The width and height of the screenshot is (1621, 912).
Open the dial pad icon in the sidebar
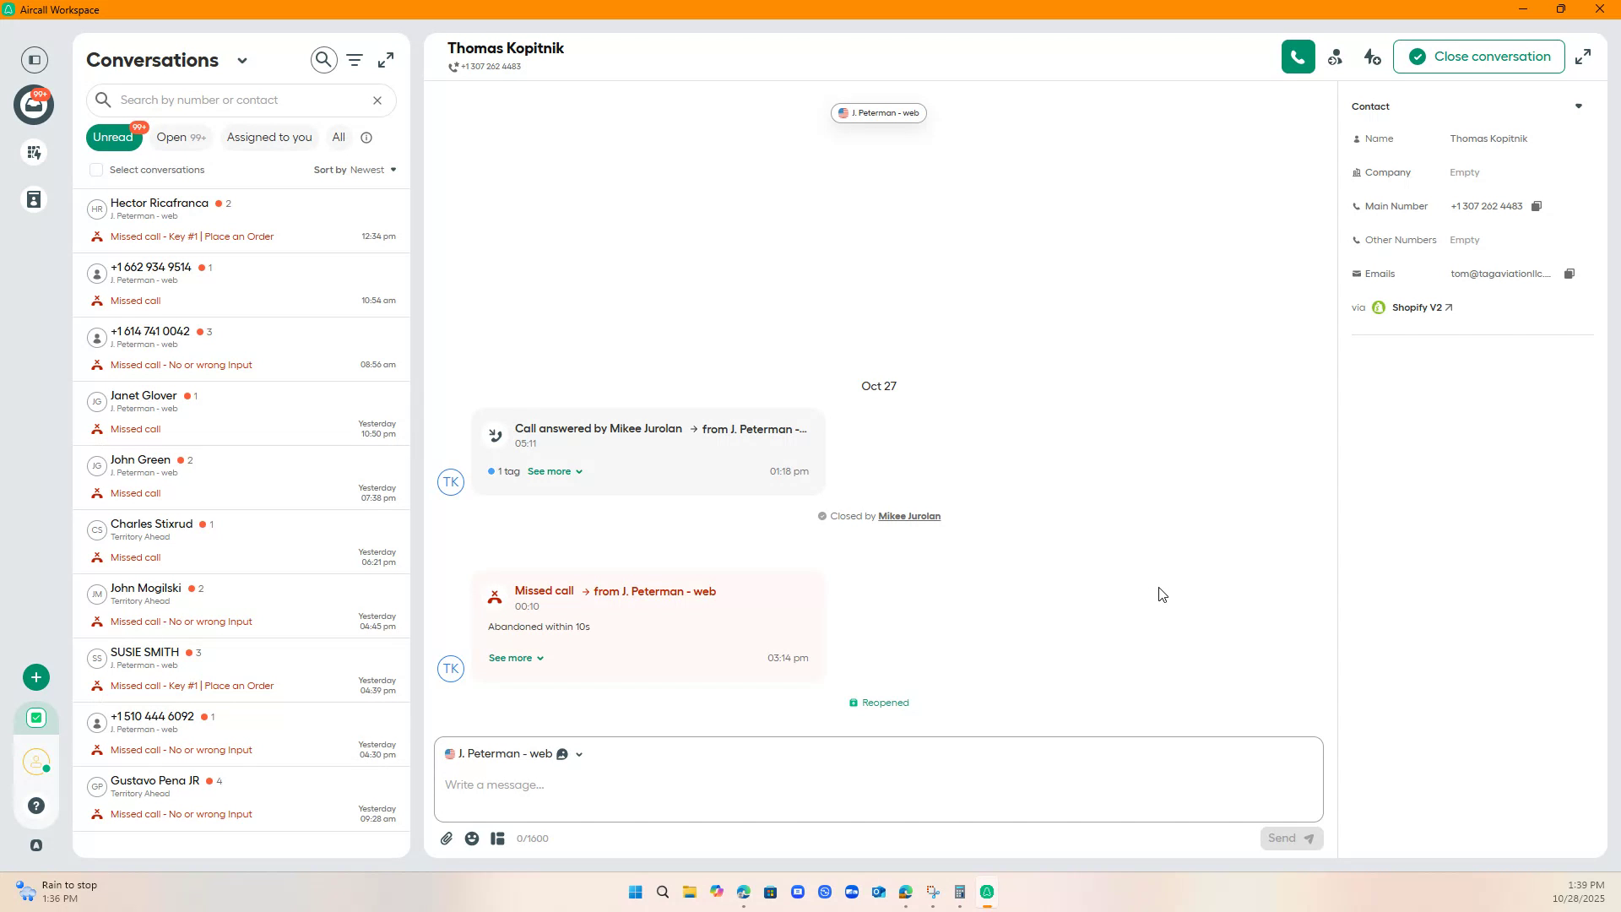34,153
